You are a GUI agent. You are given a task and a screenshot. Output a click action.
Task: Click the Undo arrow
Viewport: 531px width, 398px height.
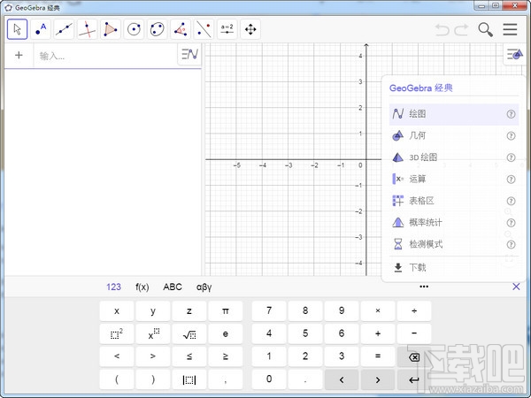[x=442, y=30]
